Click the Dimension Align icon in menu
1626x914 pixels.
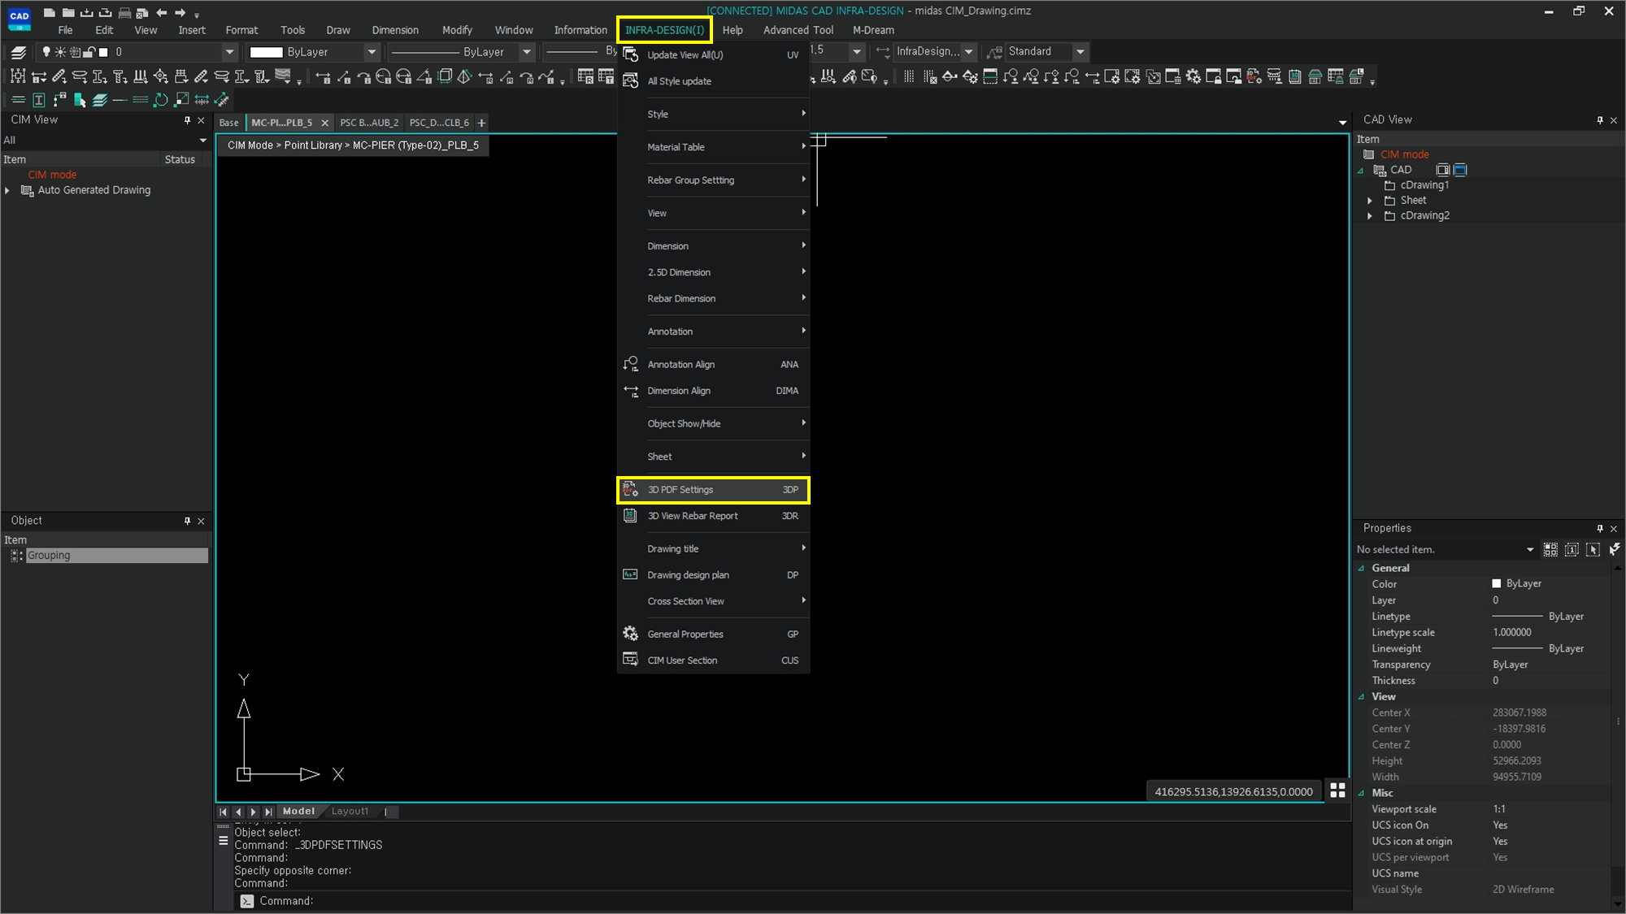coord(630,391)
